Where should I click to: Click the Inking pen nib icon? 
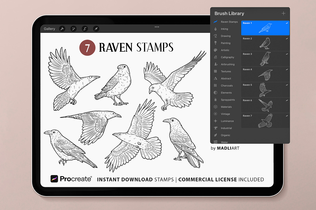click(215, 29)
